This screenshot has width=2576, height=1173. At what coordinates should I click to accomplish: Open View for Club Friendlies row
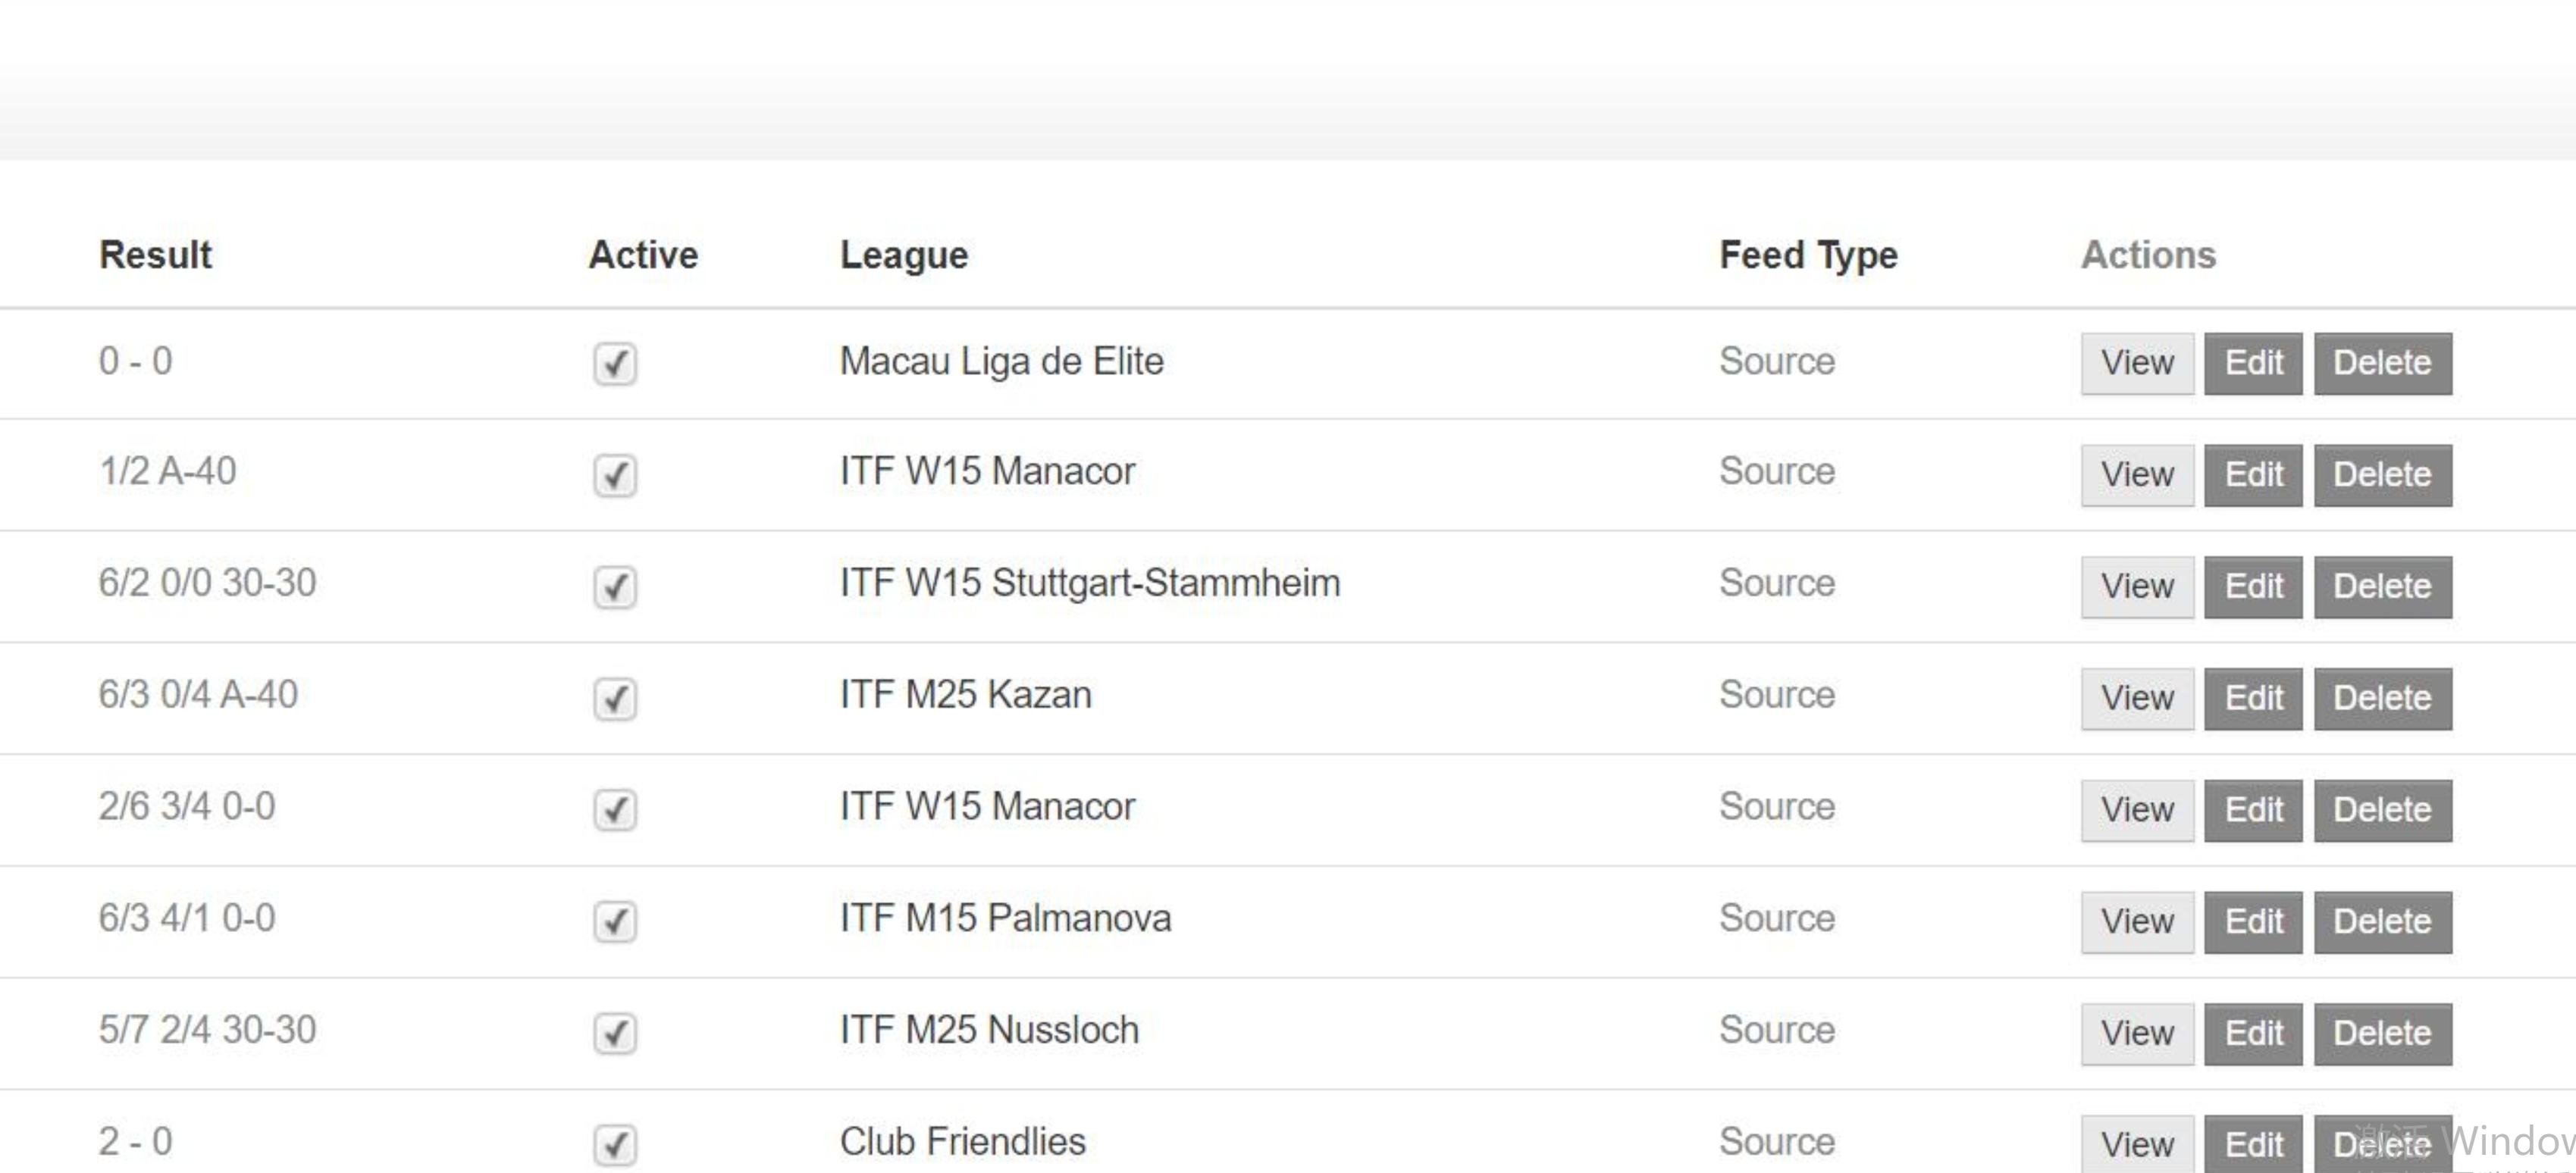(x=2137, y=1144)
